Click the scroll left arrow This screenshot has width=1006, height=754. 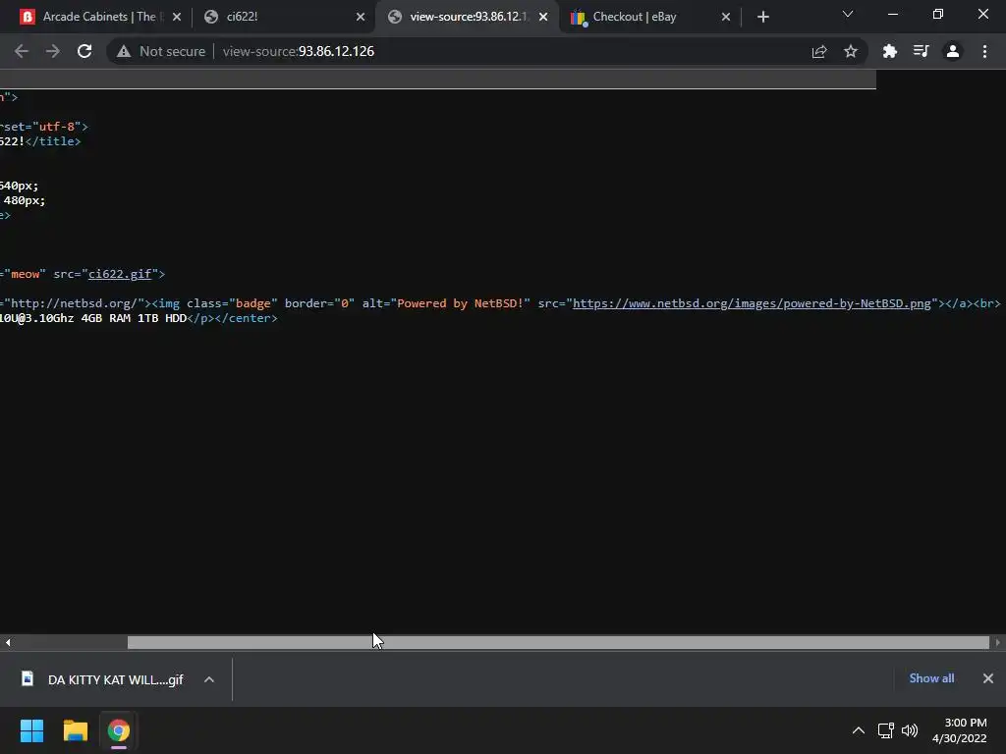coord(8,642)
